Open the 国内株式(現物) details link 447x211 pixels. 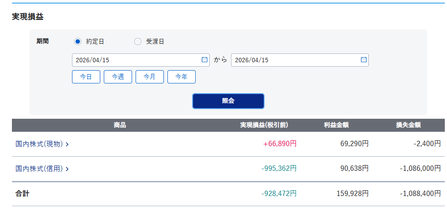pos(39,144)
